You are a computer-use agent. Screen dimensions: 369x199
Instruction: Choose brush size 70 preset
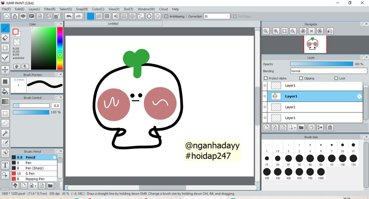(x=332, y=160)
